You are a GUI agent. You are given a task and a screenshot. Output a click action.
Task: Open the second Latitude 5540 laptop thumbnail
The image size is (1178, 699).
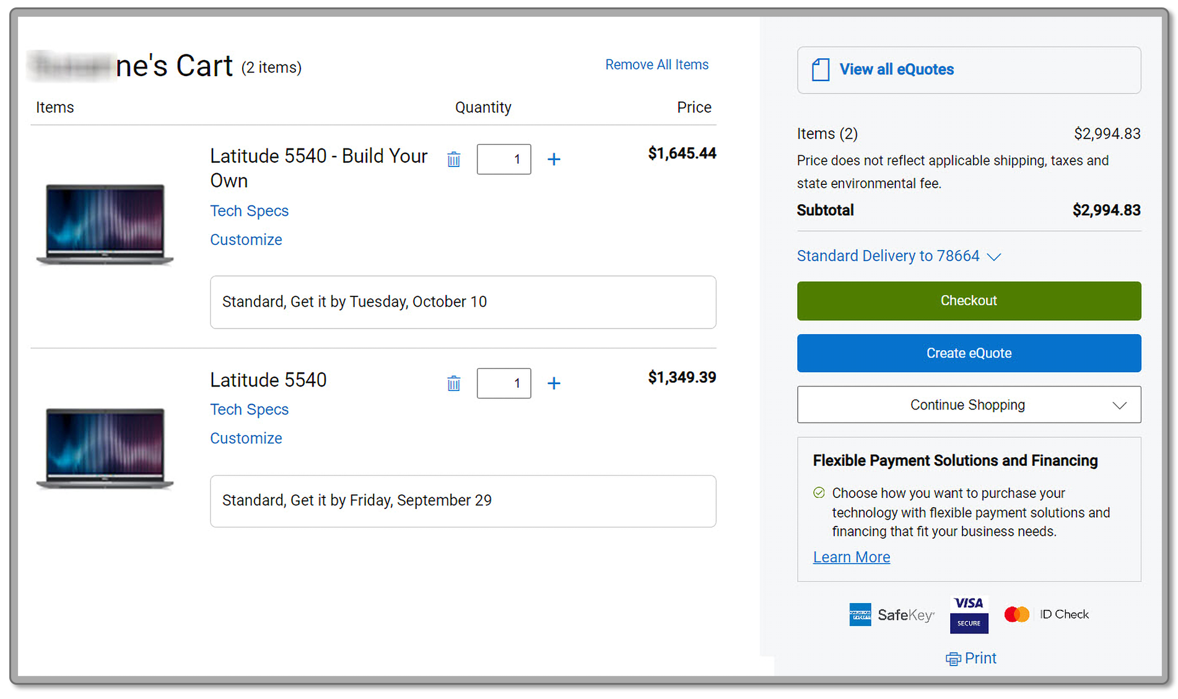pyautogui.click(x=105, y=448)
